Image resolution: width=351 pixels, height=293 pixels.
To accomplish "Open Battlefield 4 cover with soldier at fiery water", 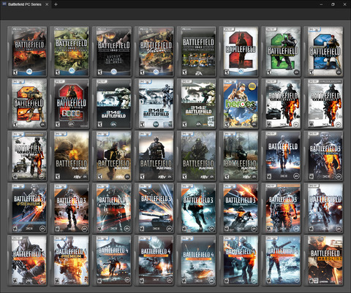I will [154, 260].
